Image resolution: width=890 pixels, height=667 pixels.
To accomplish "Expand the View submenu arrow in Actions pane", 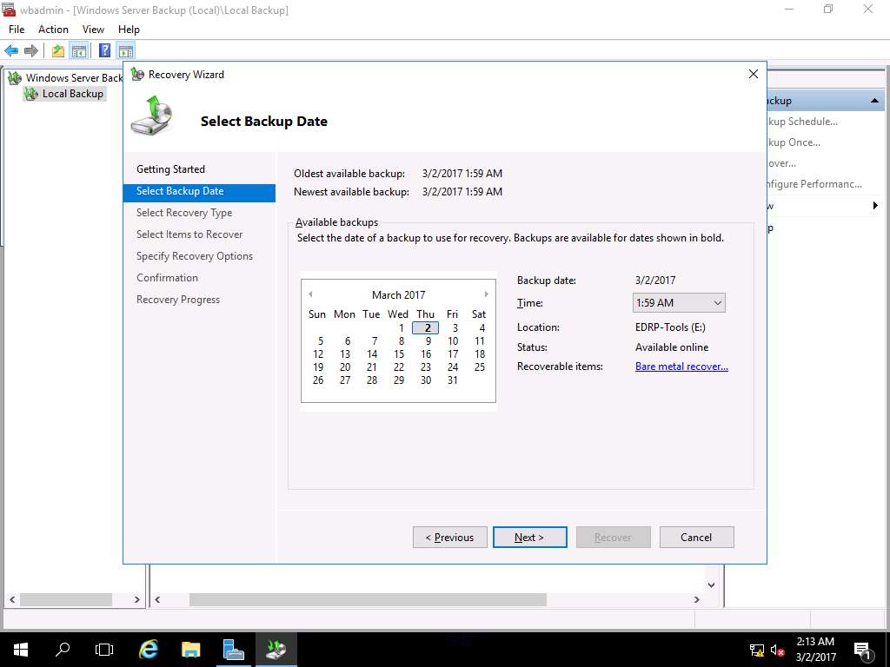I will [x=875, y=206].
